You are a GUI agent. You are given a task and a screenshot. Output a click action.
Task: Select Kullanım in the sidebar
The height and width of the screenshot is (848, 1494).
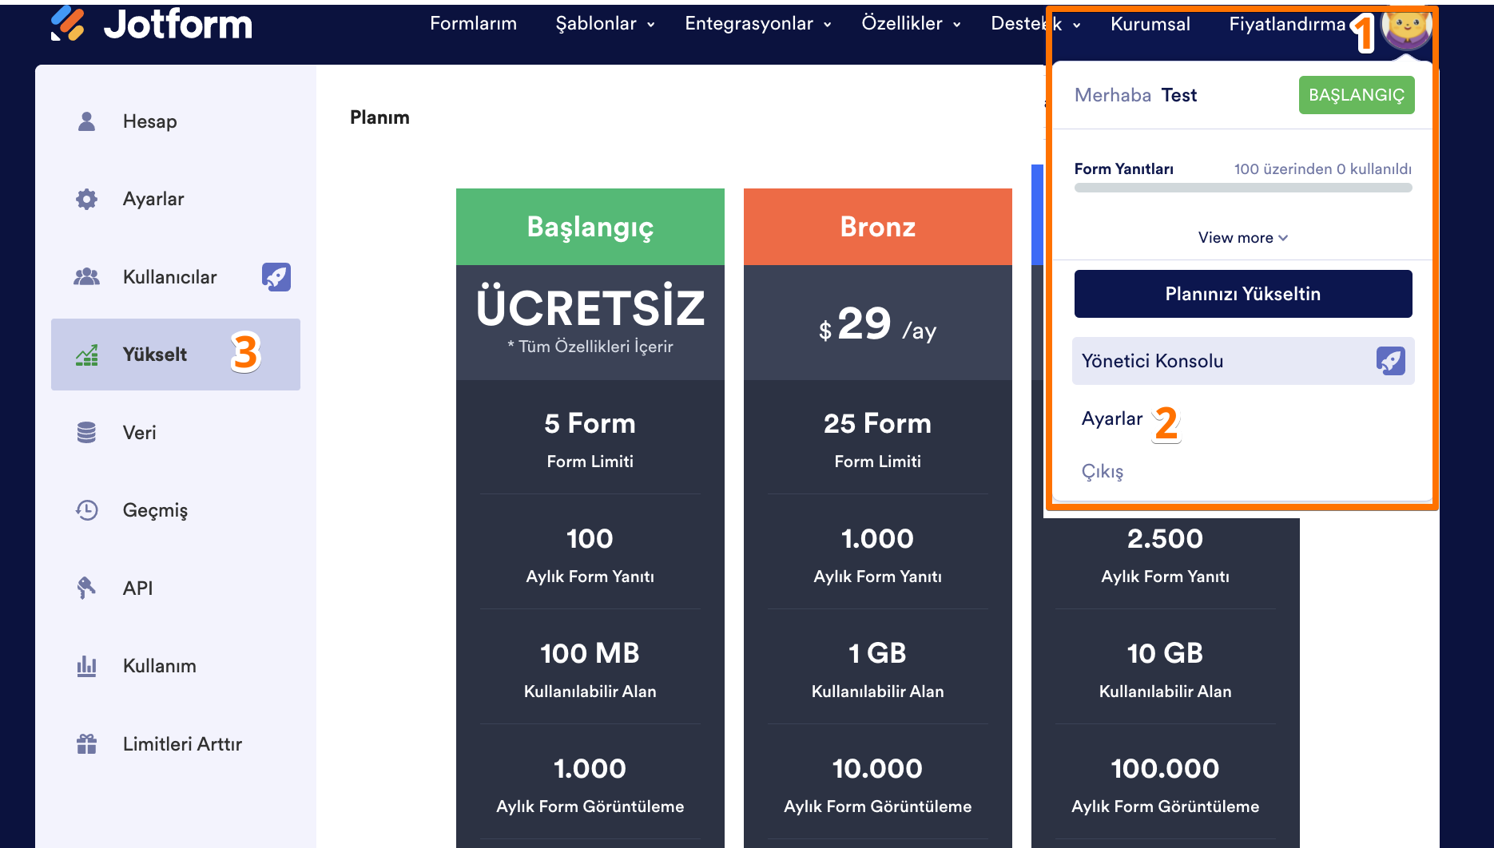pyautogui.click(x=176, y=666)
